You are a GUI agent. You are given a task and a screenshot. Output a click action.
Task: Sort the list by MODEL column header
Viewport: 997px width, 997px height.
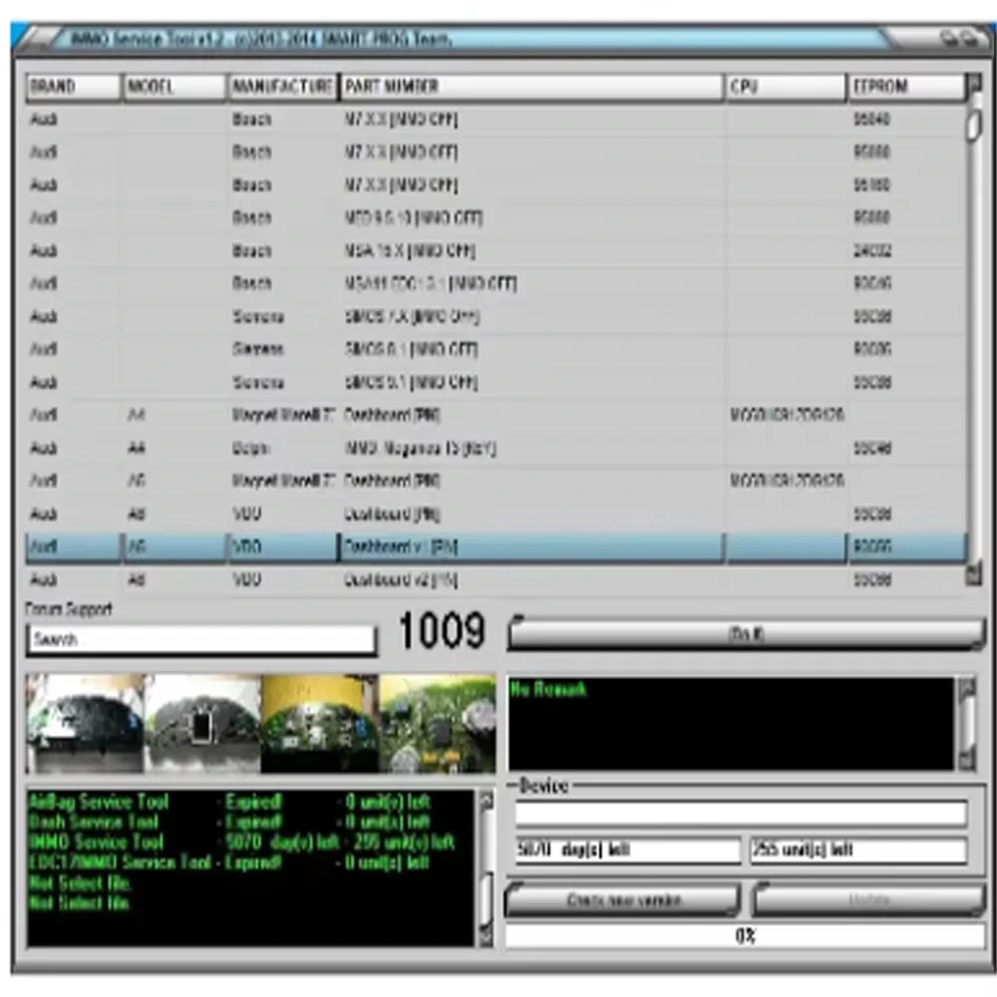(173, 87)
